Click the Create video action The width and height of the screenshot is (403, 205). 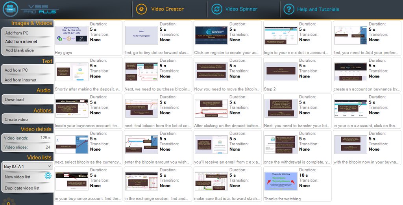(16, 120)
